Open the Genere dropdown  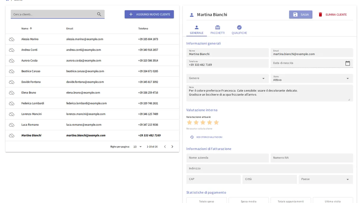tap(227, 78)
